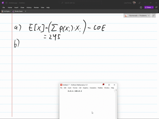Viewport: 159px width, 119px height.
Task: Click the expand page full-screen arrow icon
Action: pos(153,16)
